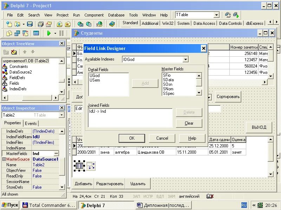Click Delphi 7 taskbar button
Screen dimensions: 281x210
(x=106, y=205)
